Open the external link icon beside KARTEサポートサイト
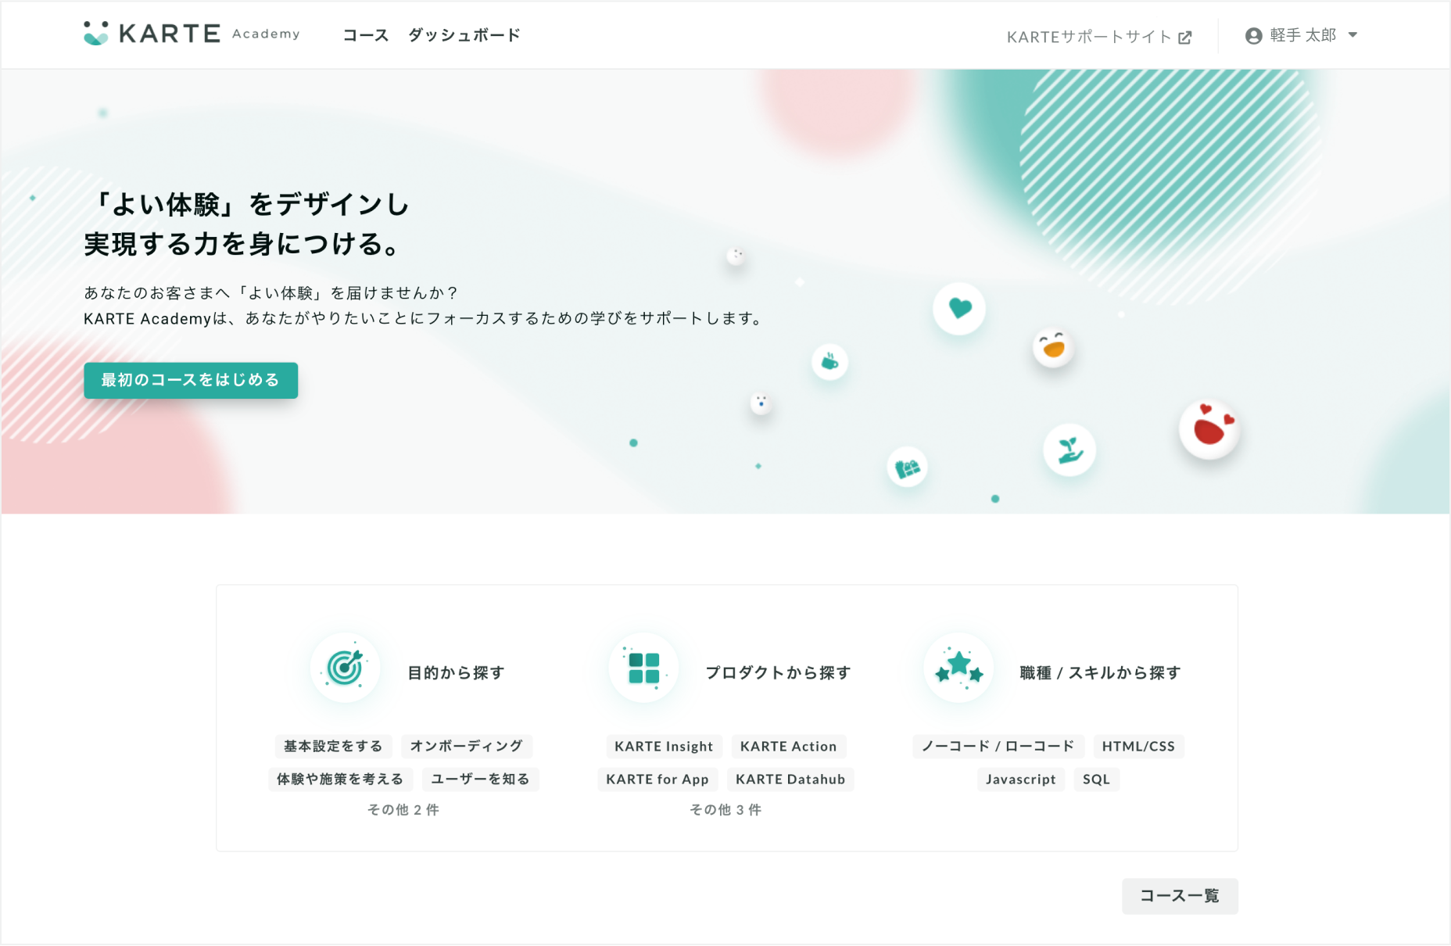The width and height of the screenshot is (1451, 946). click(1185, 37)
